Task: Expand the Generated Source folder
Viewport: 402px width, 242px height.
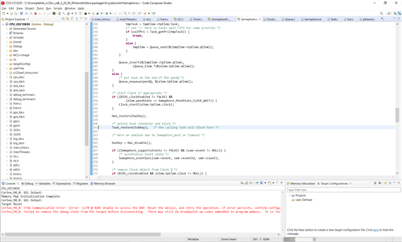Action: [x=7, y=29]
